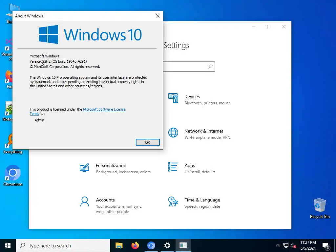Open Accounts person icon
This screenshot has width=336, height=252.
pos(84,202)
